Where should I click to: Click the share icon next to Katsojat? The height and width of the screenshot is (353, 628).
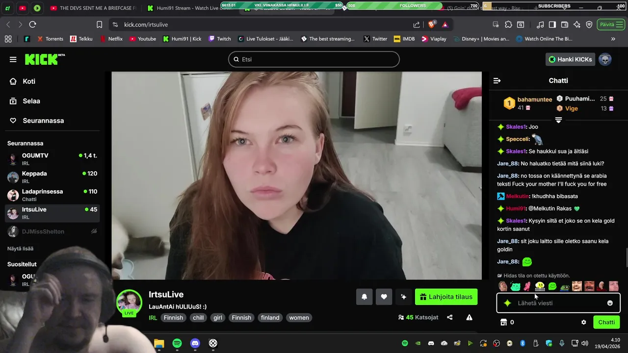[x=450, y=318]
